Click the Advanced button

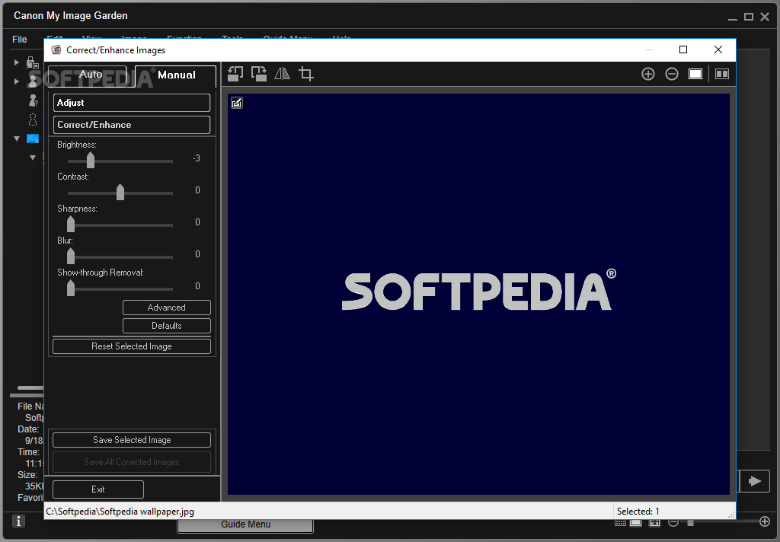(167, 308)
